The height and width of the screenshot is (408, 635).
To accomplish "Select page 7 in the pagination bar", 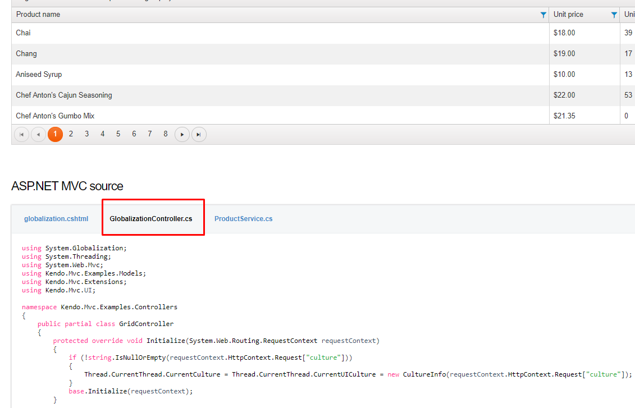I will (x=149, y=134).
